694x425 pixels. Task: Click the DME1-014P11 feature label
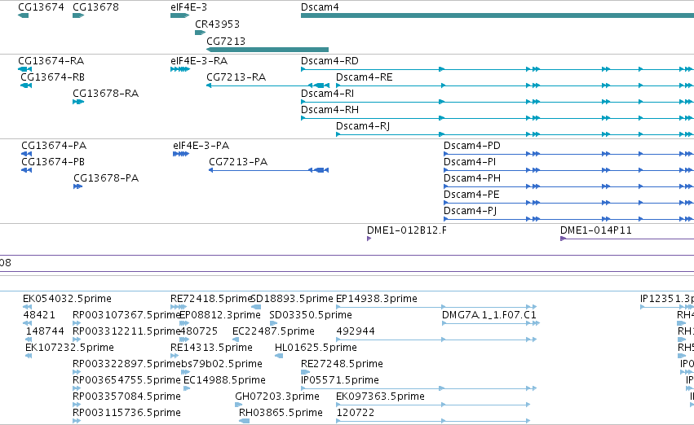coord(596,230)
